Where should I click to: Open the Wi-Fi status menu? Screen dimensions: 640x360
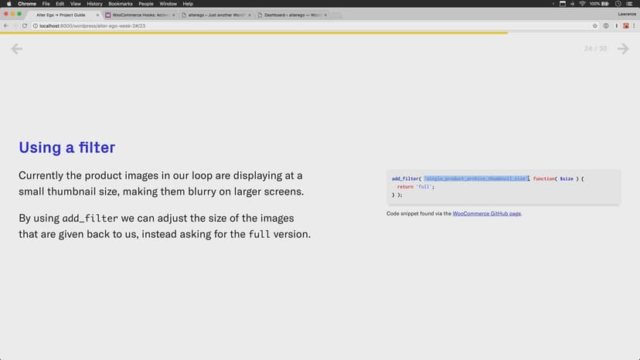[x=581, y=4]
